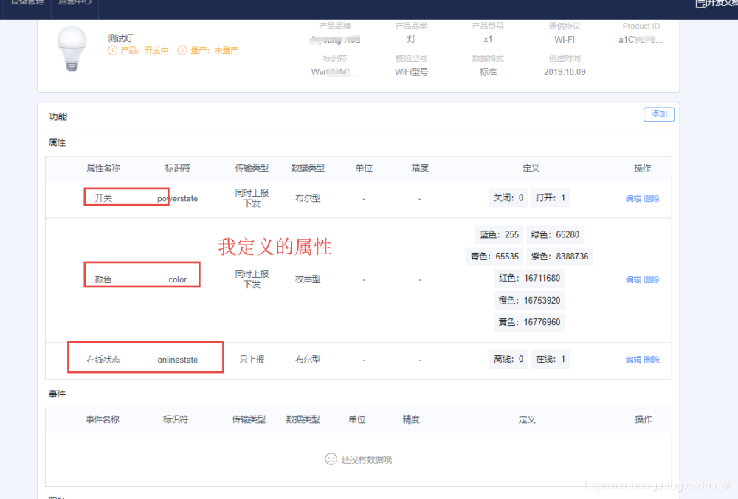Screen dimensions: 738x499
Task: Click the 蓝色: 255 enum value
Action: [x=499, y=234]
